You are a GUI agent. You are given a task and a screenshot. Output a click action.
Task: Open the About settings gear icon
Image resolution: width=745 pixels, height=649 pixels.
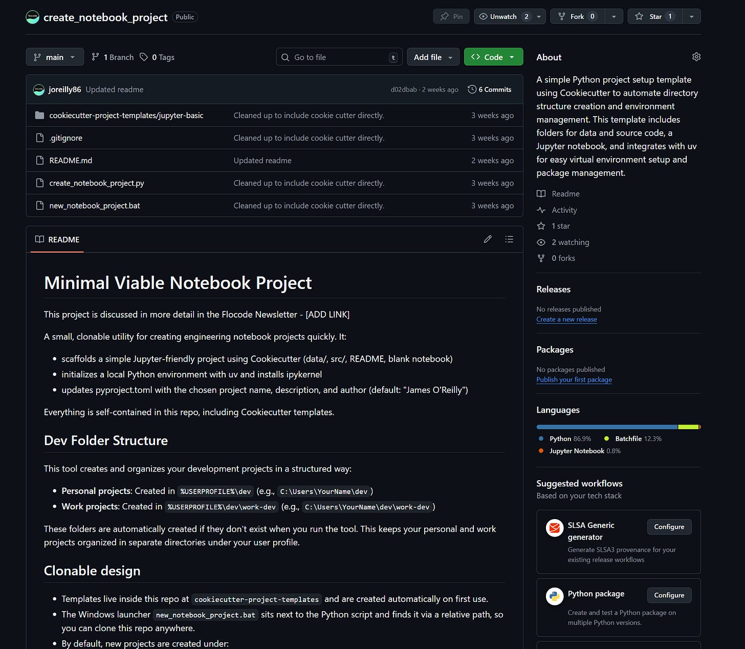pyautogui.click(x=696, y=57)
